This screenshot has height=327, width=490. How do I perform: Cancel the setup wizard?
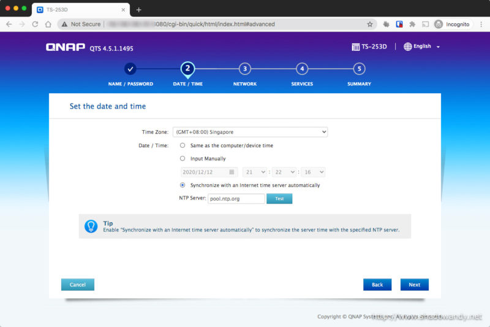78,285
